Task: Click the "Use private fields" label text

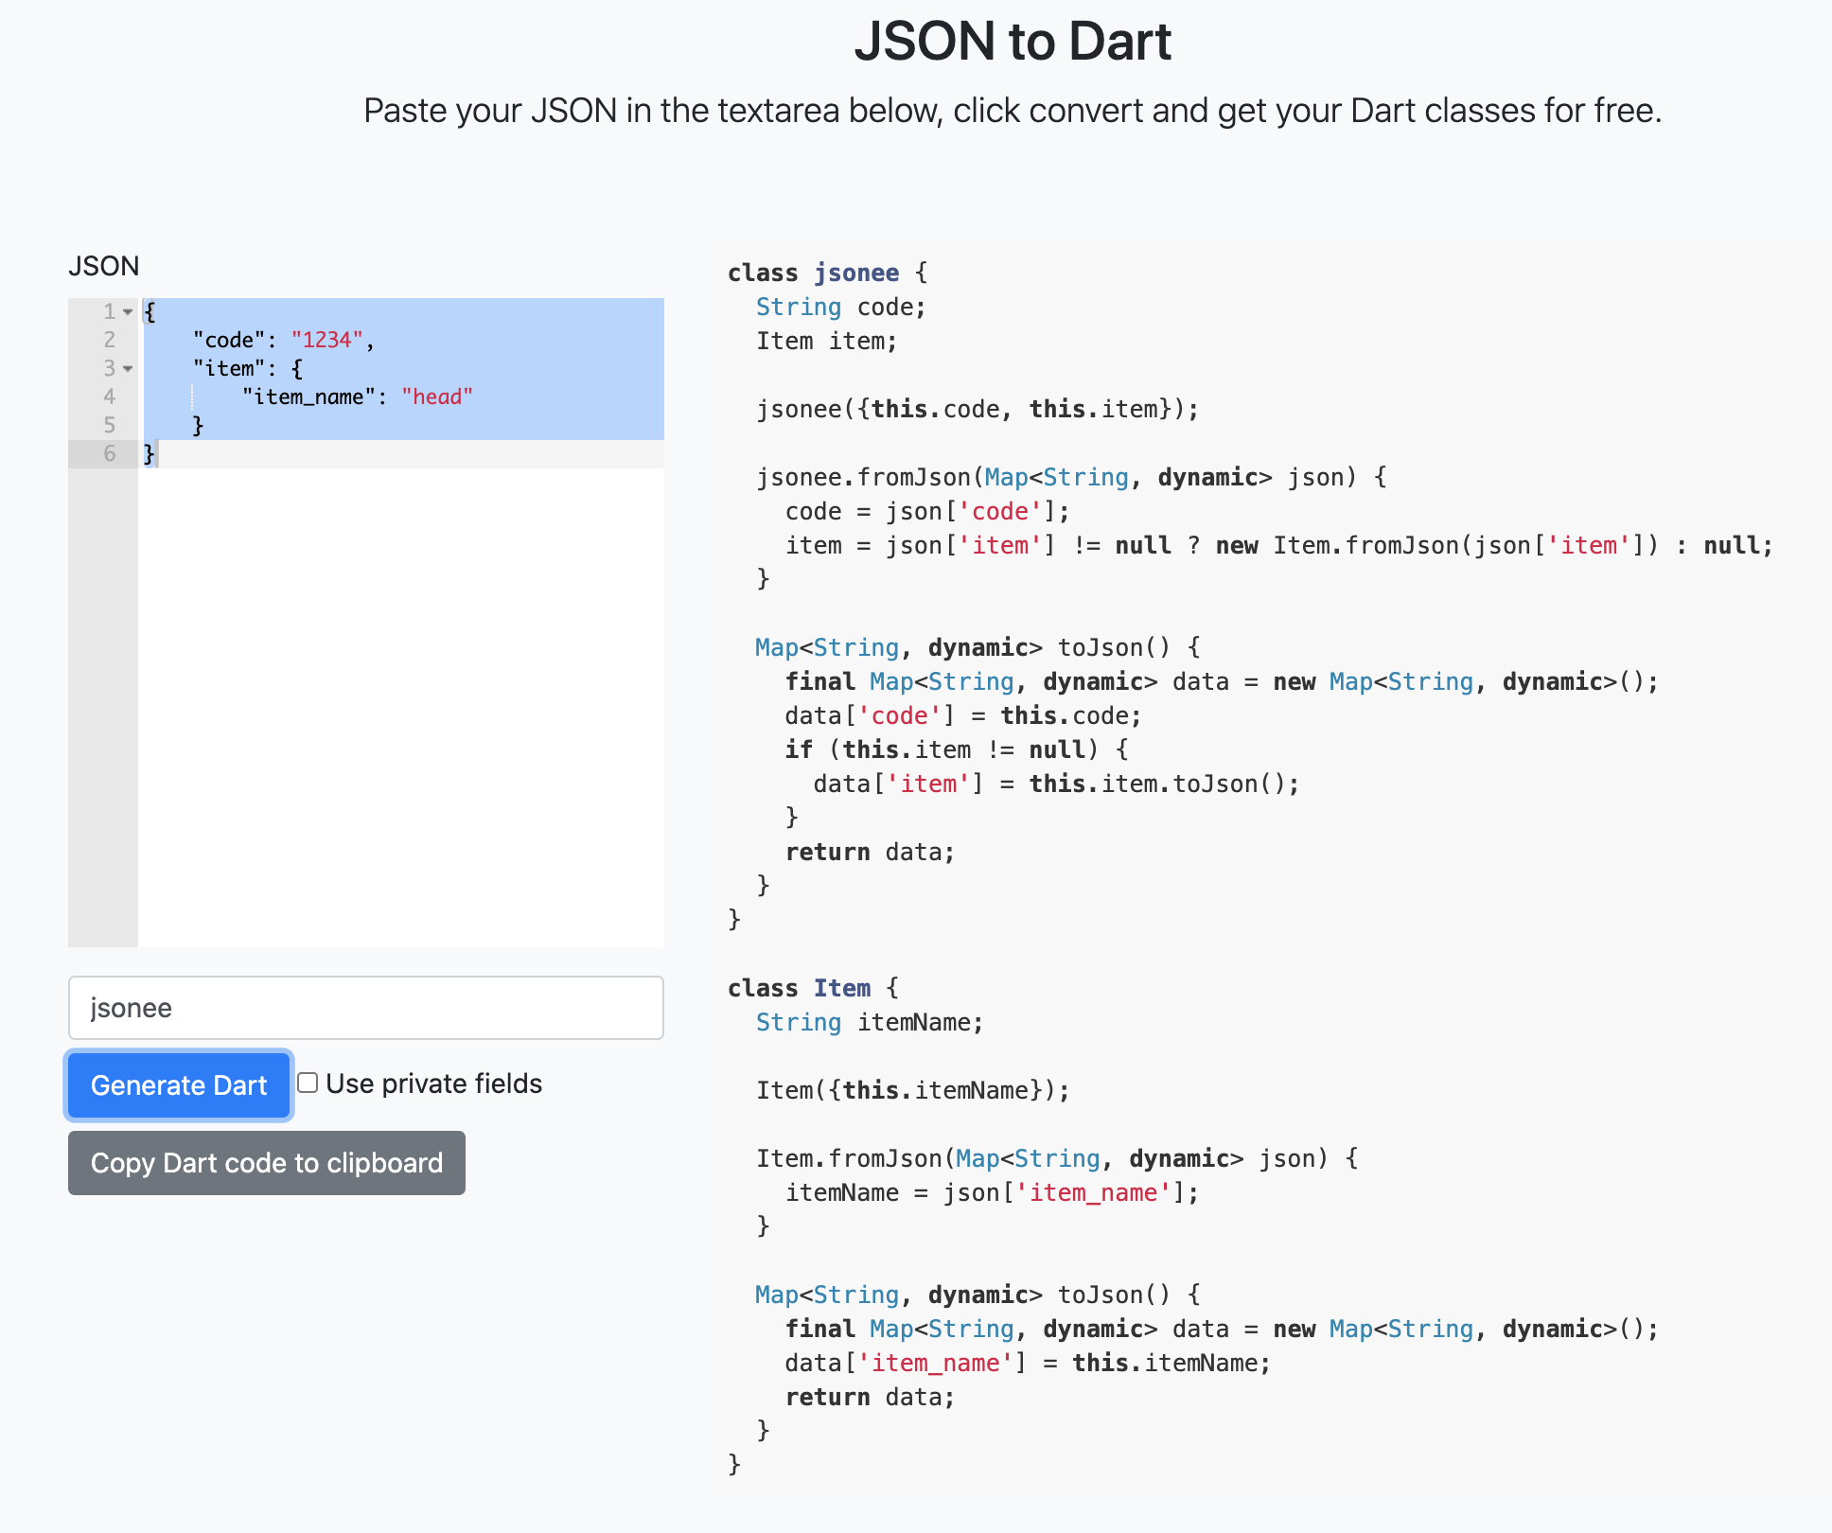Action: coord(433,1084)
